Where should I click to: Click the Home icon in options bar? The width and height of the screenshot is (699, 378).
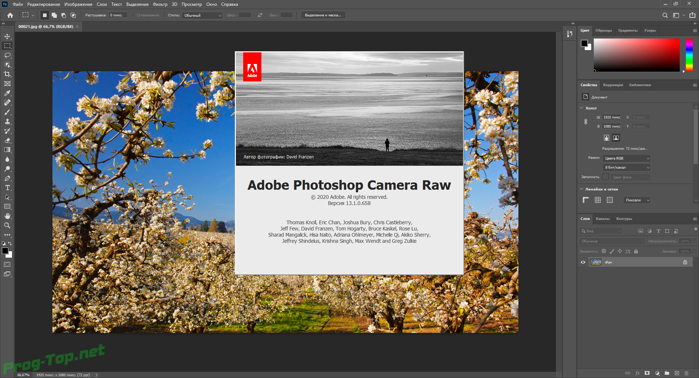tap(10, 15)
